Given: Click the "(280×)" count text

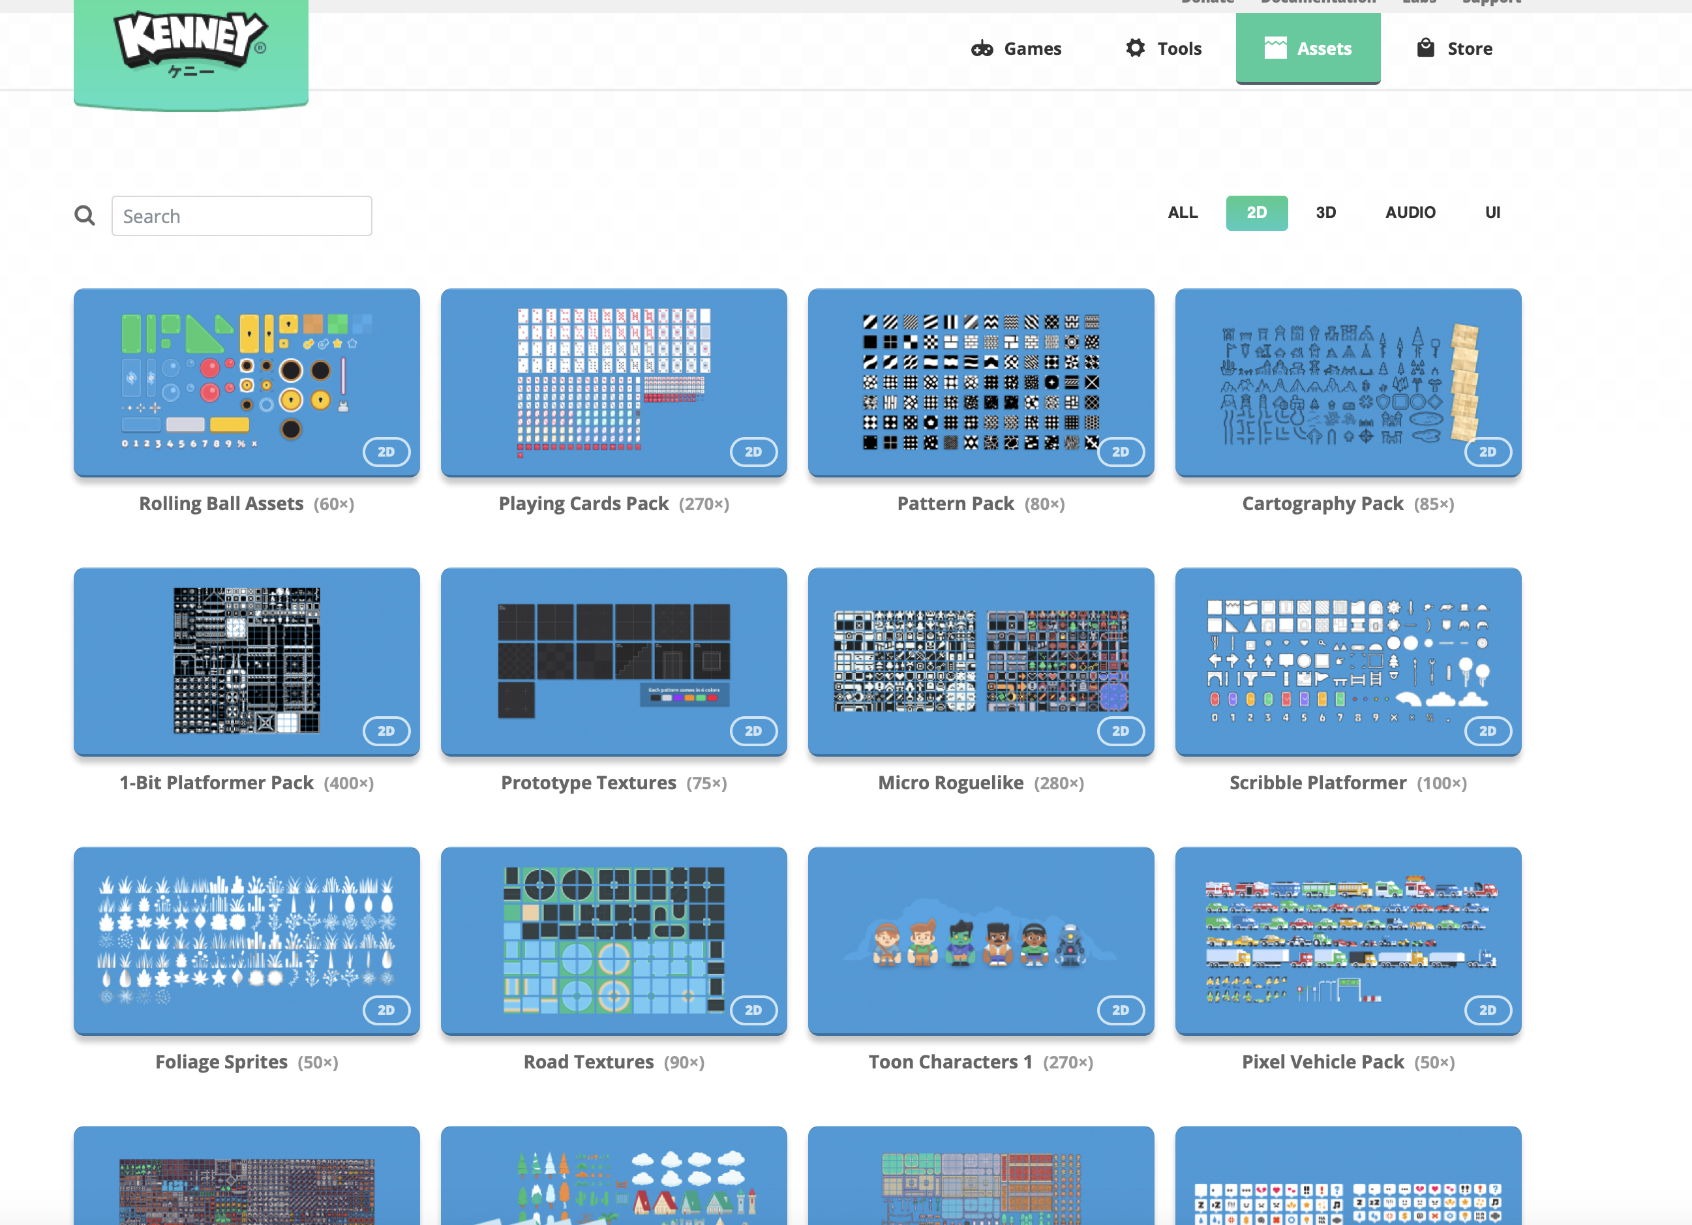Looking at the screenshot, I should click(x=1059, y=783).
